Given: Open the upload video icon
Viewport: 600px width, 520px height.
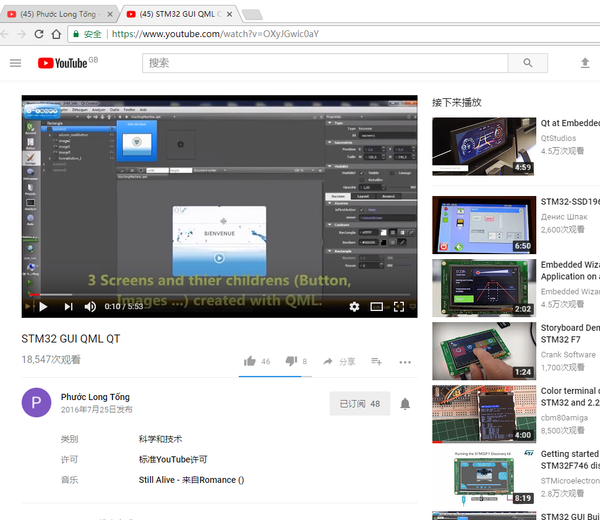Looking at the screenshot, I should pyautogui.click(x=585, y=63).
